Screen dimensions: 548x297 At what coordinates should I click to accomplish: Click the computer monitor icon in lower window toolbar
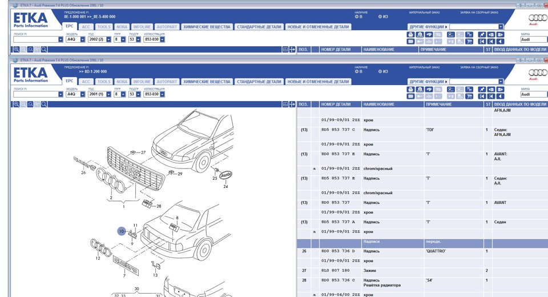click(x=451, y=89)
